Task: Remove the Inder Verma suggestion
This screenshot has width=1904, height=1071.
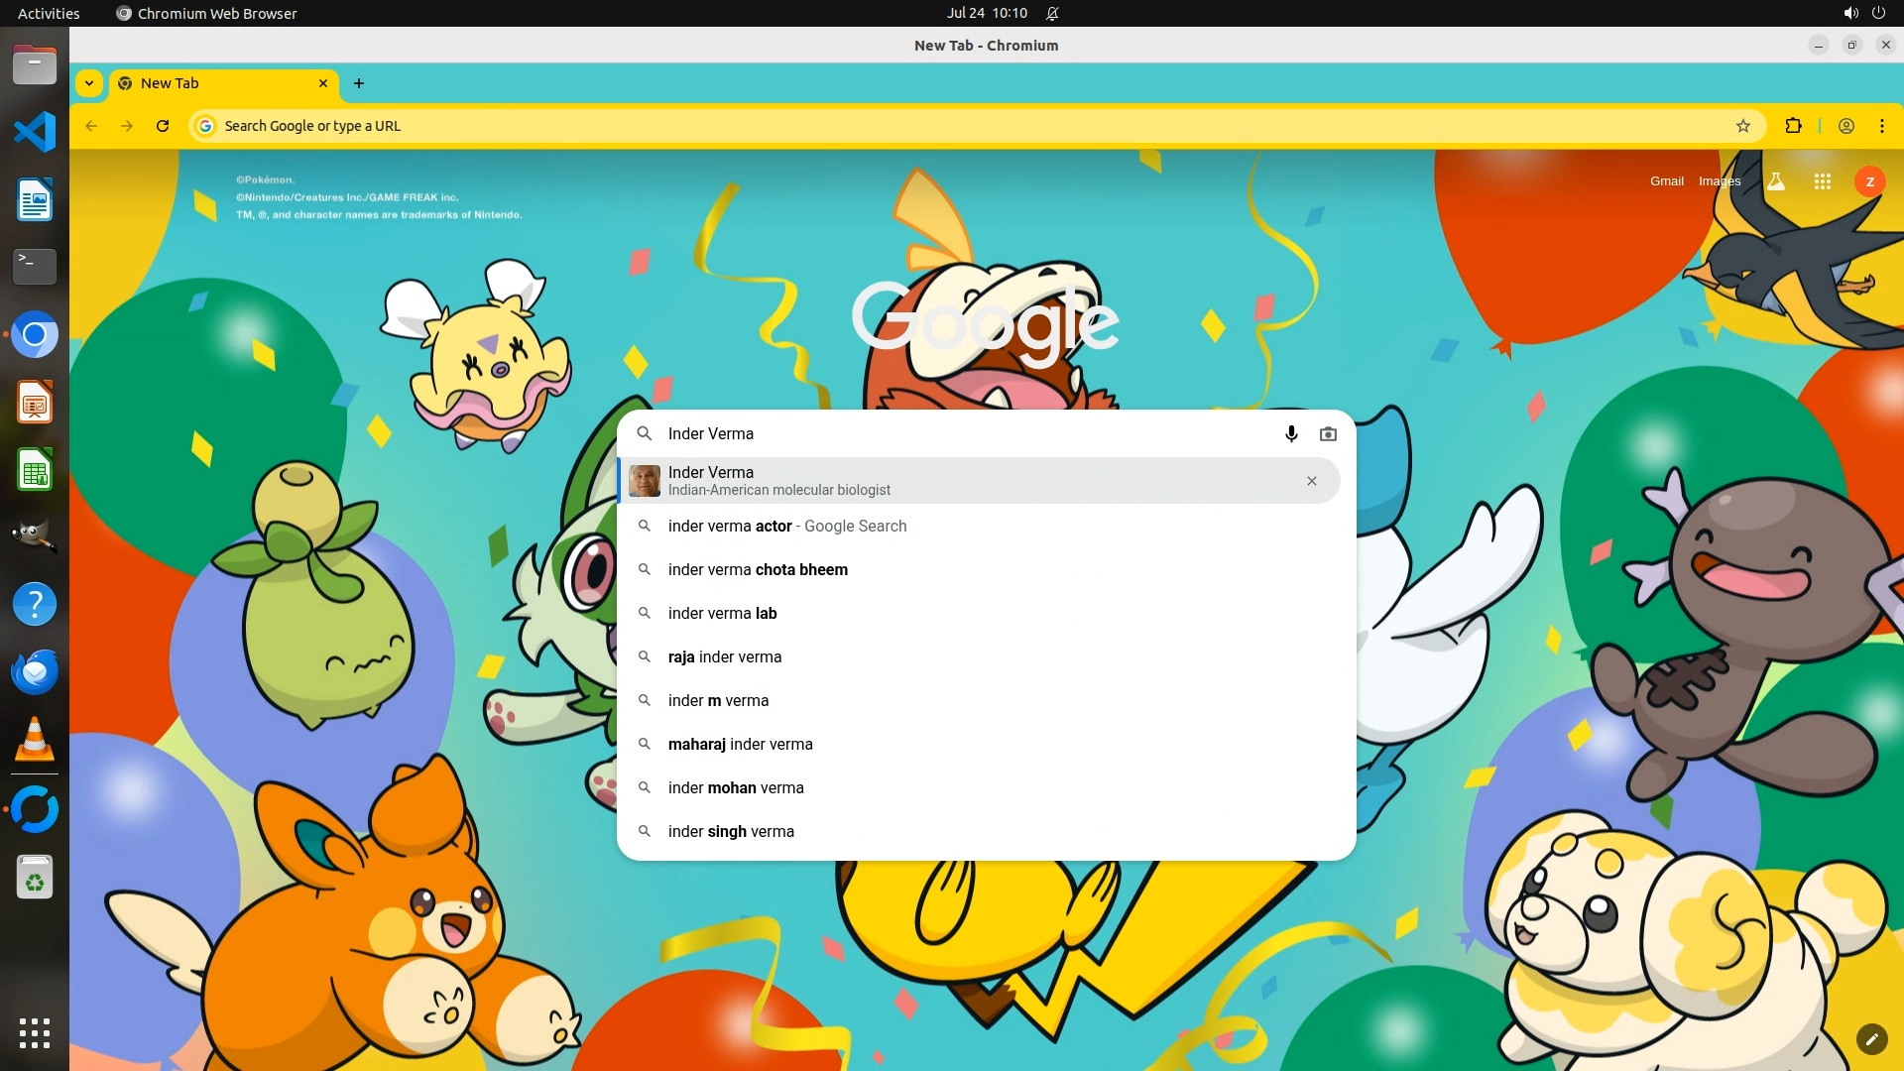Action: point(1311,481)
